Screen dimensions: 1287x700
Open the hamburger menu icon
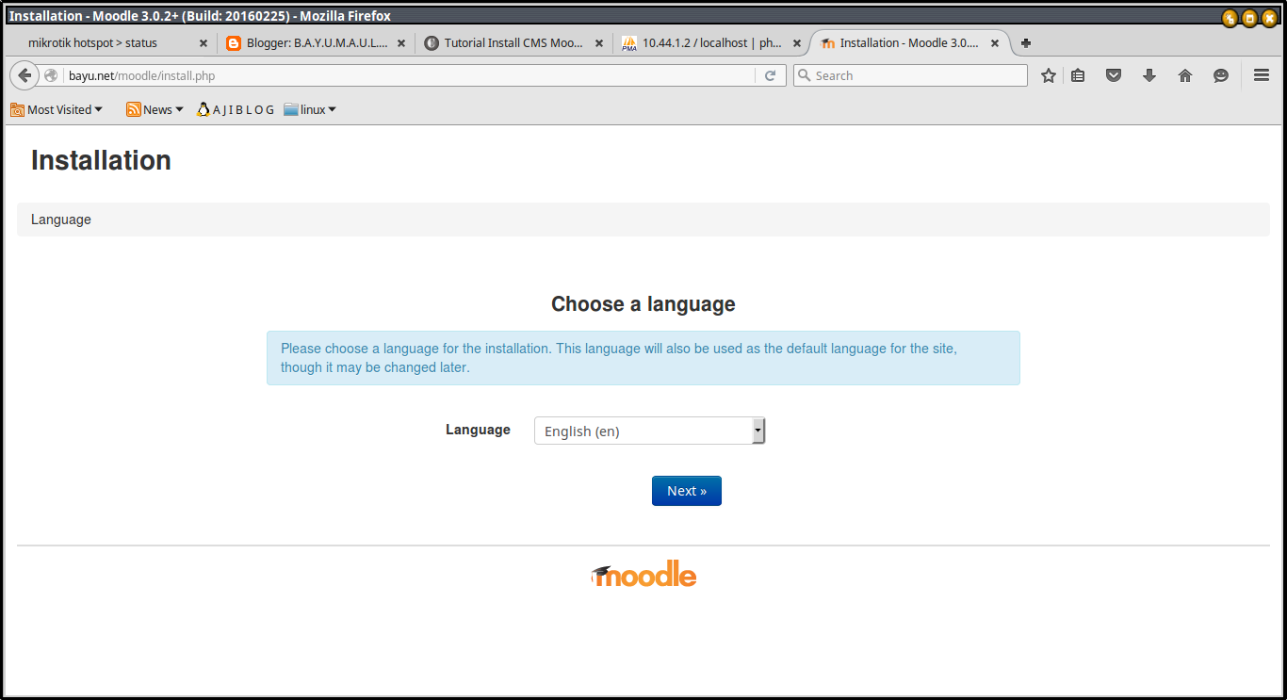coord(1262,75)
